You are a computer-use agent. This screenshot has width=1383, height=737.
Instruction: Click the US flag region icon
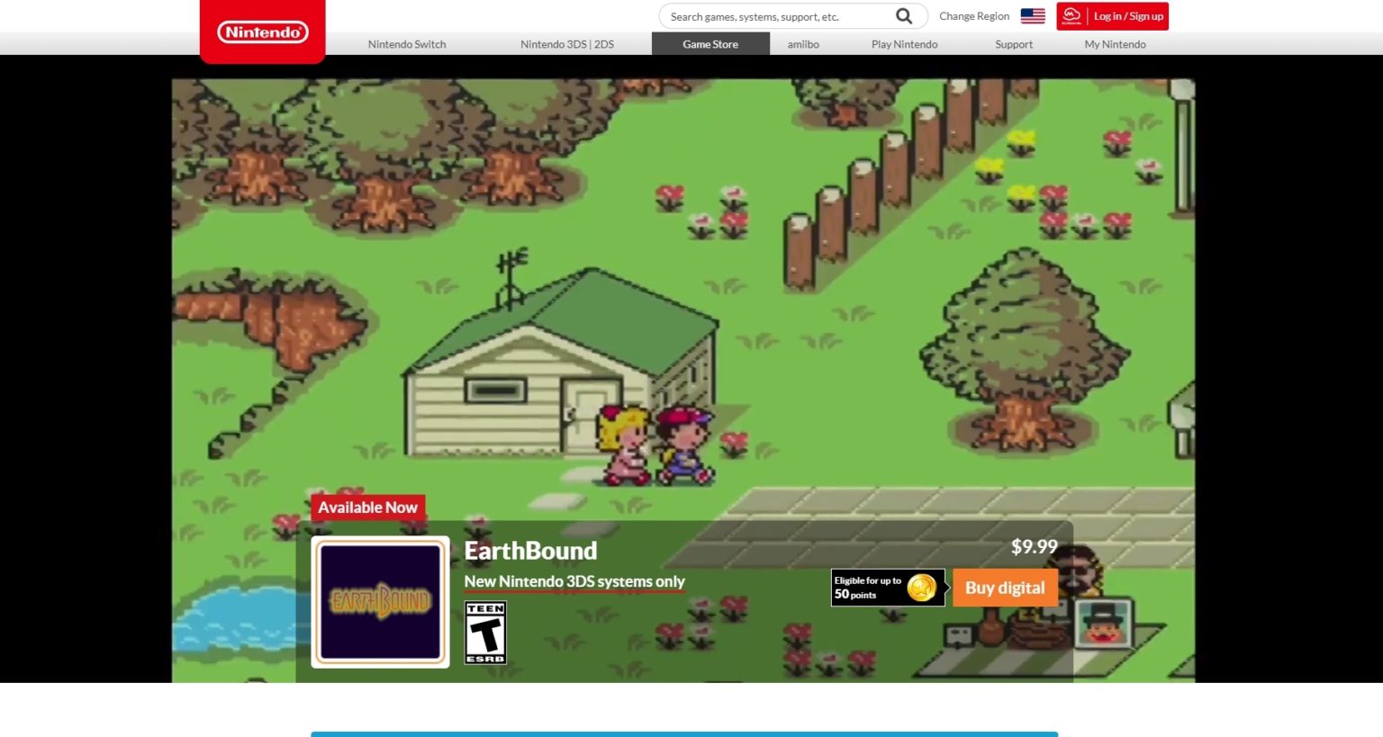click(1033, 16)
